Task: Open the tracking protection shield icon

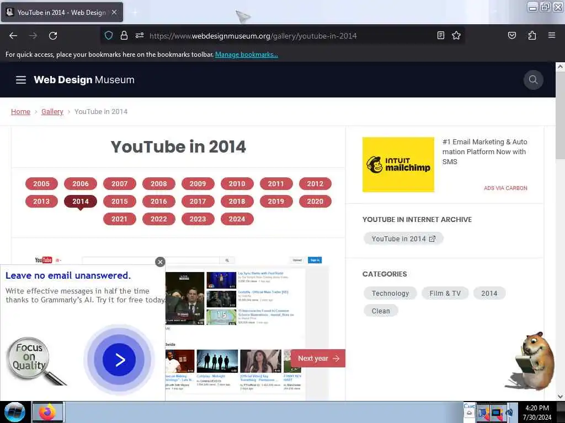Action: click(x=109, y=35)
